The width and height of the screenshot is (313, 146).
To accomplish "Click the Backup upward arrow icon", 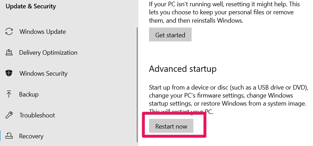I will click(x=9, y=94).
